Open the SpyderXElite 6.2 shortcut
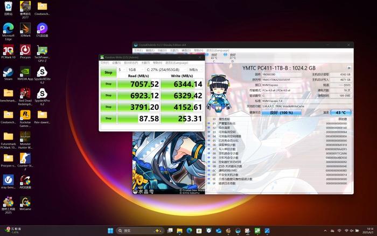The image size is (377, 236). click(42, 75)
